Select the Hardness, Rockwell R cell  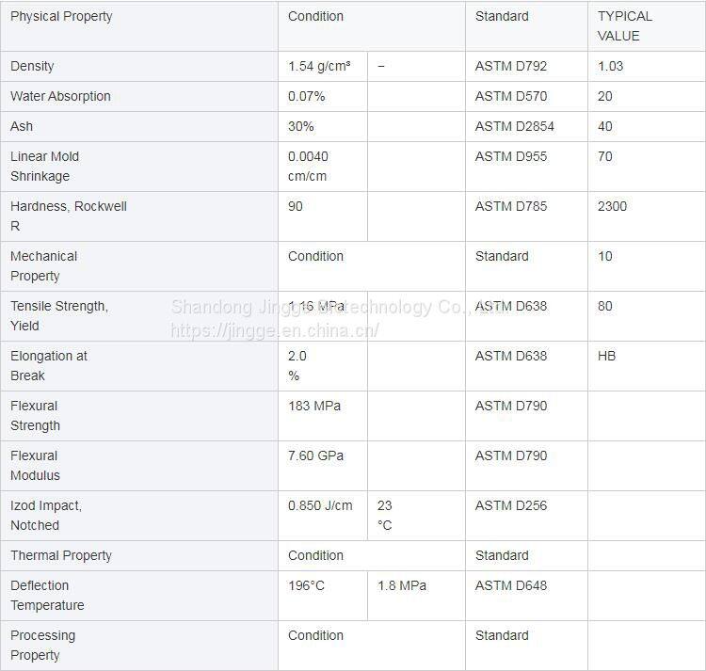tap(69, 216)
